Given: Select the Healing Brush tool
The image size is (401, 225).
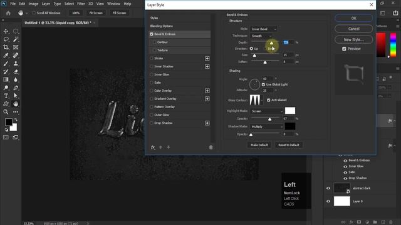Looking at the screenshot, I should coord(16,56).
